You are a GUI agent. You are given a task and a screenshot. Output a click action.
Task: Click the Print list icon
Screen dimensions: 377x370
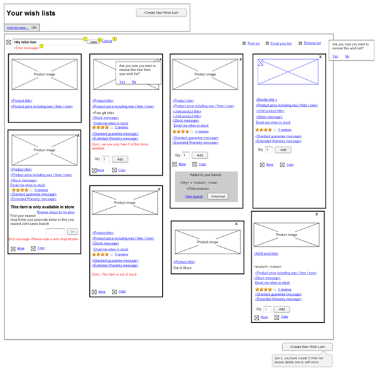point(244,43)
